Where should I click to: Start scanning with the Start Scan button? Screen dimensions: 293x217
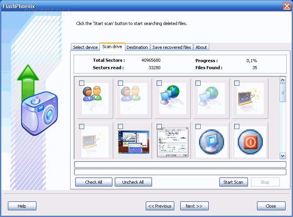coord(233,182)
